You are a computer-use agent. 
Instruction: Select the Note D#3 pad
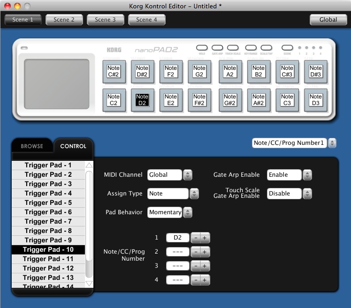click(316, 72)
